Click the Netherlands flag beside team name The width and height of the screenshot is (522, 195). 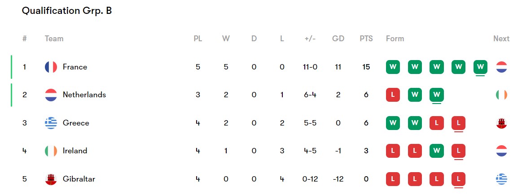[x=51, y=95]
